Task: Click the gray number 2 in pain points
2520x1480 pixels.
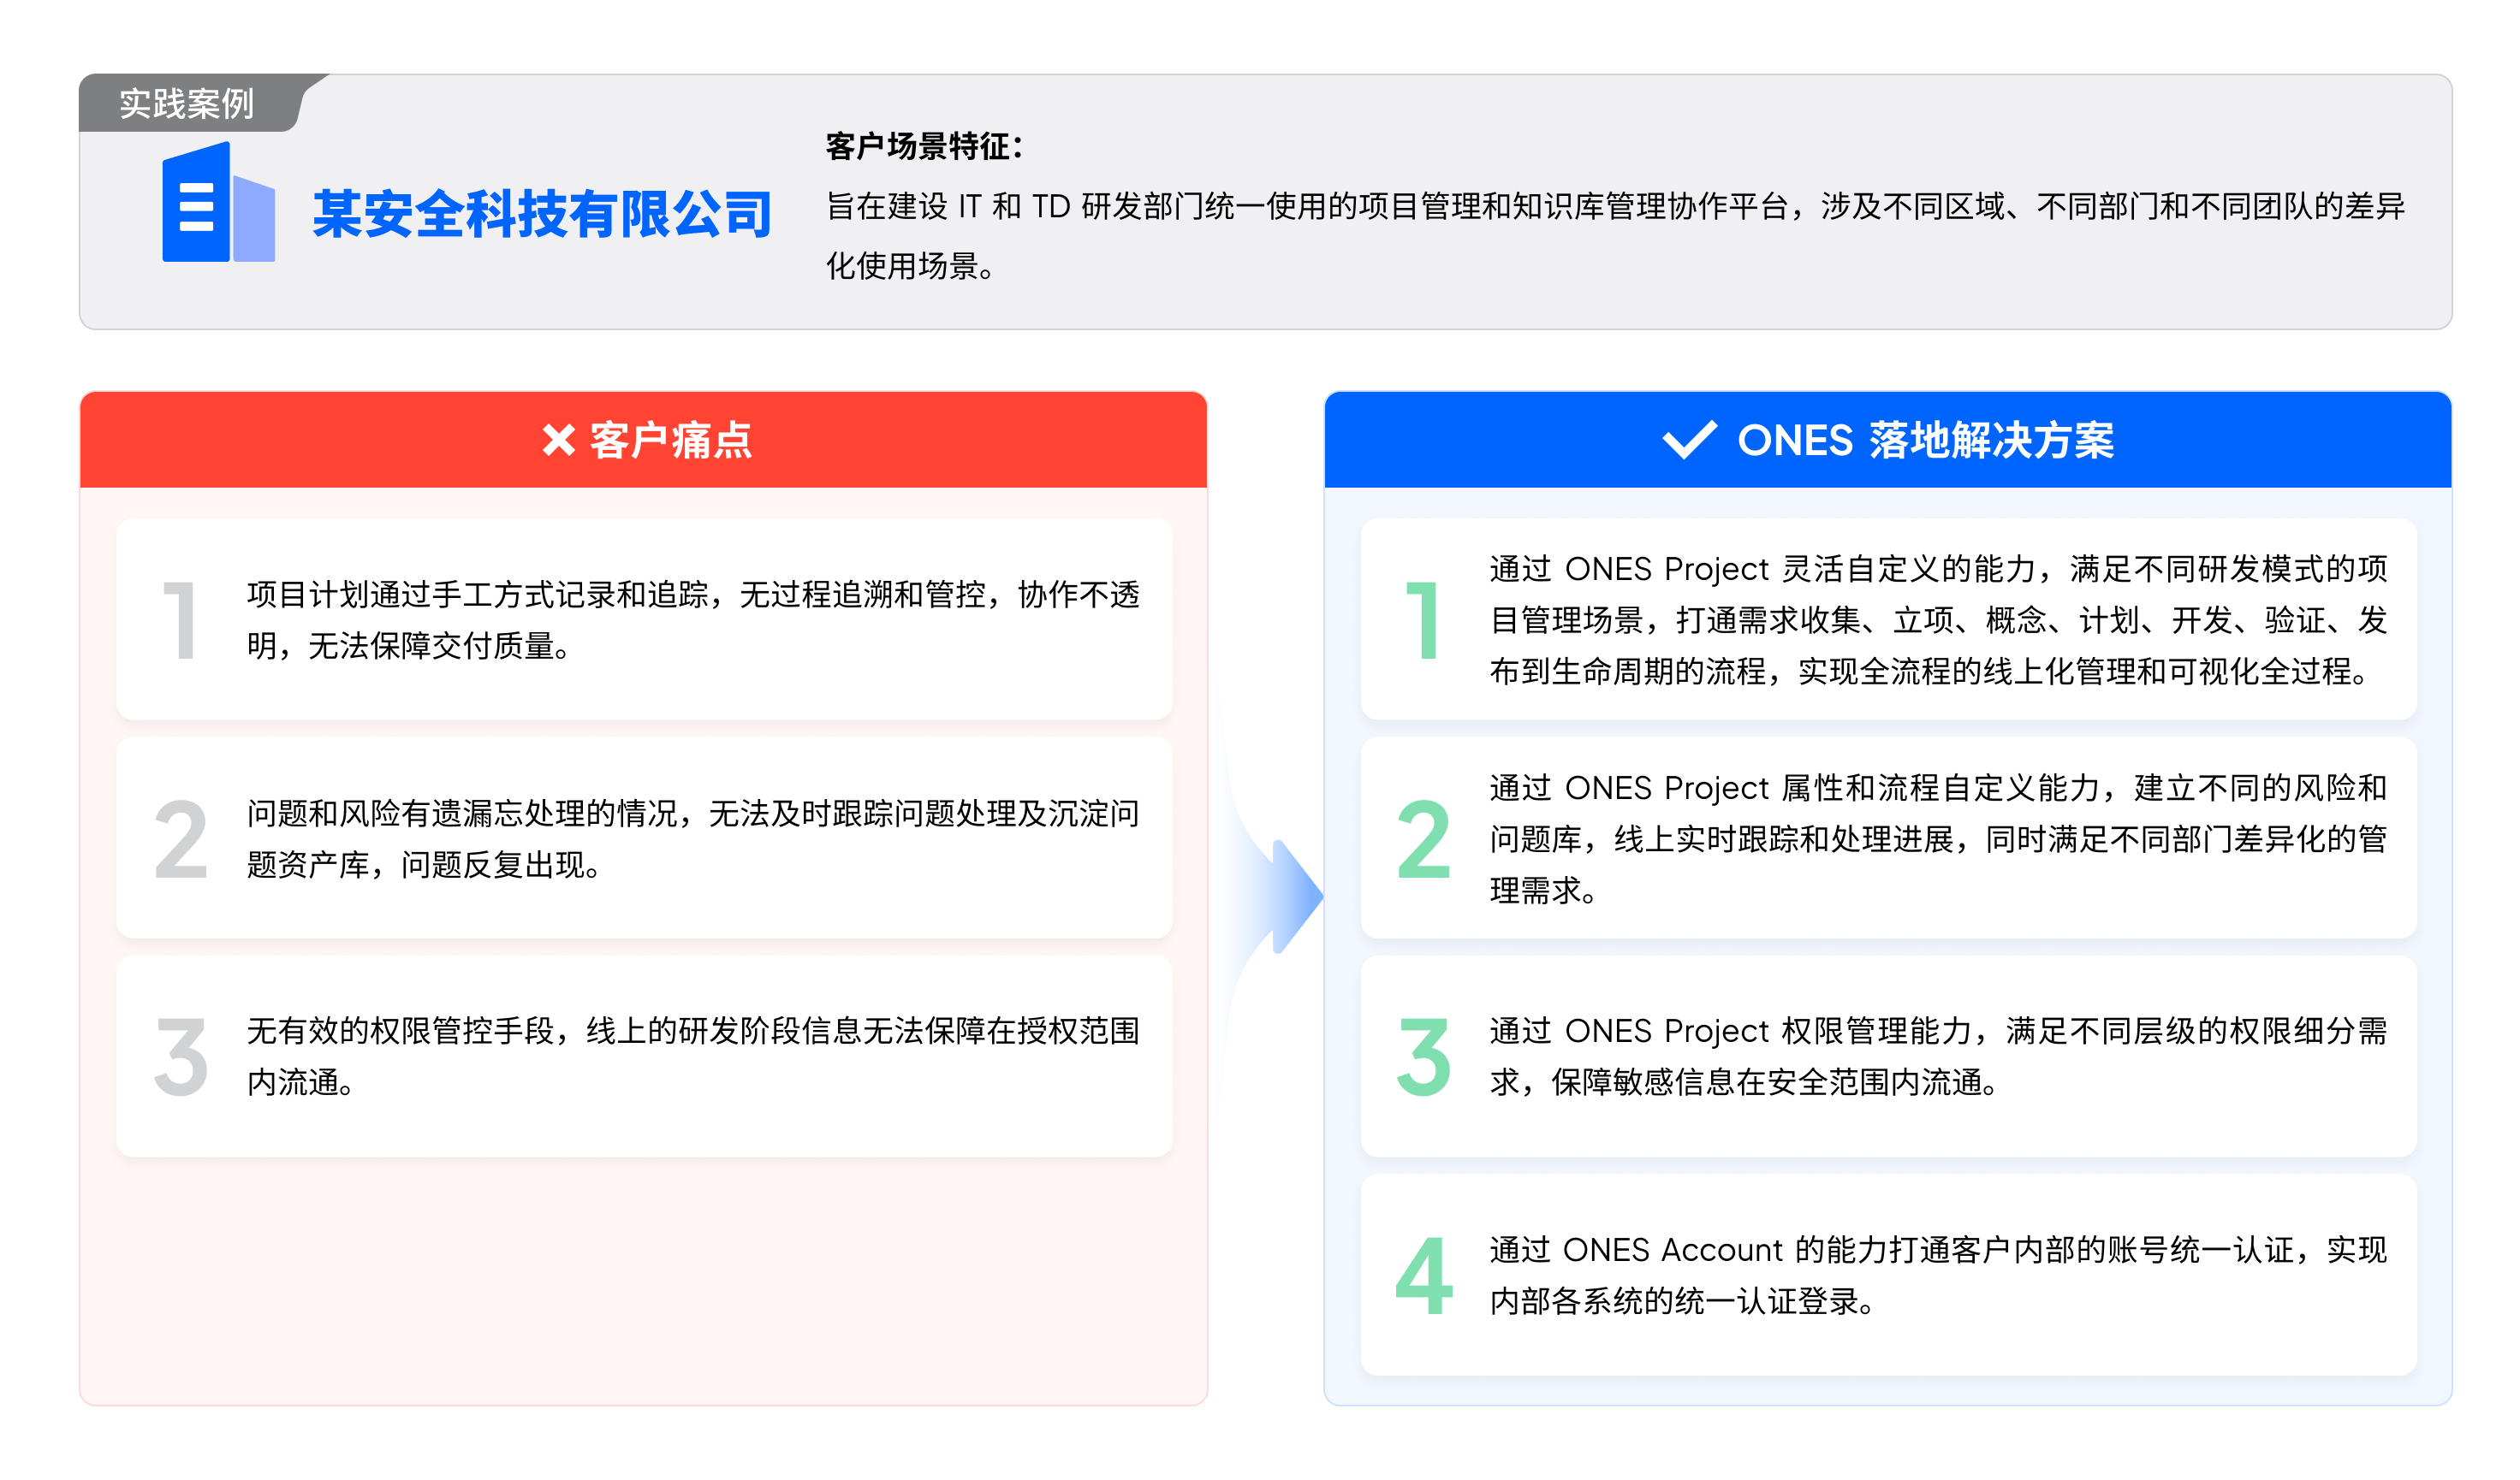Action: (181, 838)
